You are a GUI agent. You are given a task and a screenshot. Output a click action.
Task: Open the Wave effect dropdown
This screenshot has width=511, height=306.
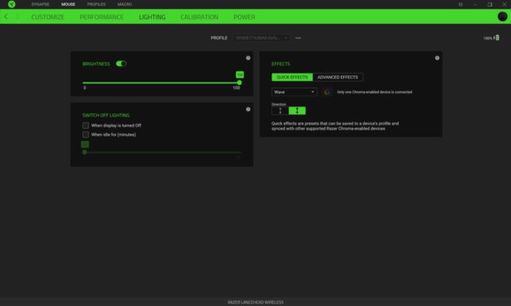(294, 92)
